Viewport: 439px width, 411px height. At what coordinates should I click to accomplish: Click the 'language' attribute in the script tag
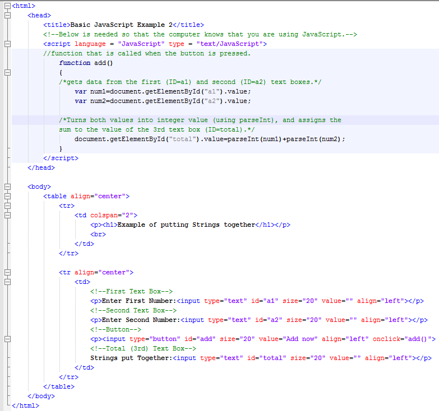click(x=90, y=44)
